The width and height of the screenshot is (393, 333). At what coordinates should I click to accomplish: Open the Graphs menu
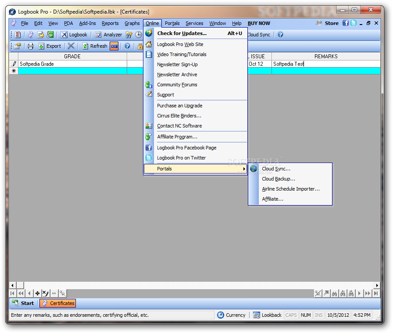tap(132, 23)
